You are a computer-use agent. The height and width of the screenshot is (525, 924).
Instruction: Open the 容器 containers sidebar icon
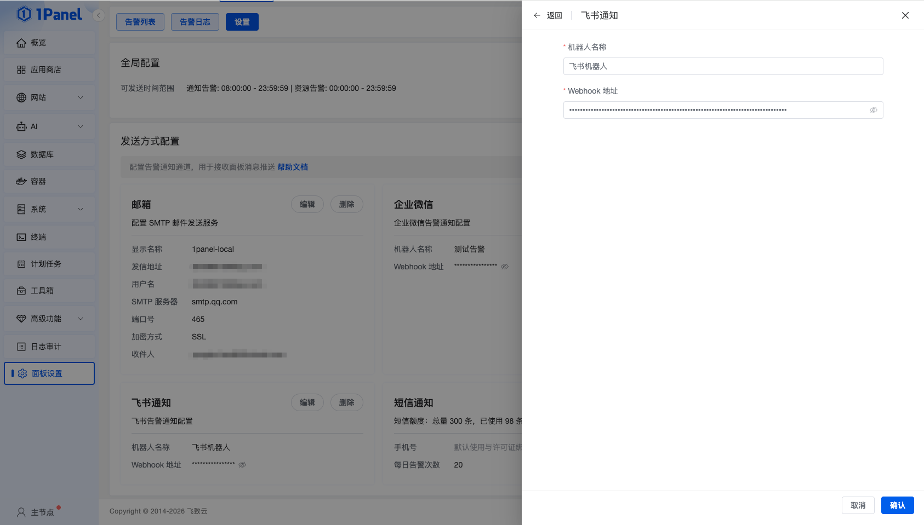pyautogui.click(x=21, y=181)
